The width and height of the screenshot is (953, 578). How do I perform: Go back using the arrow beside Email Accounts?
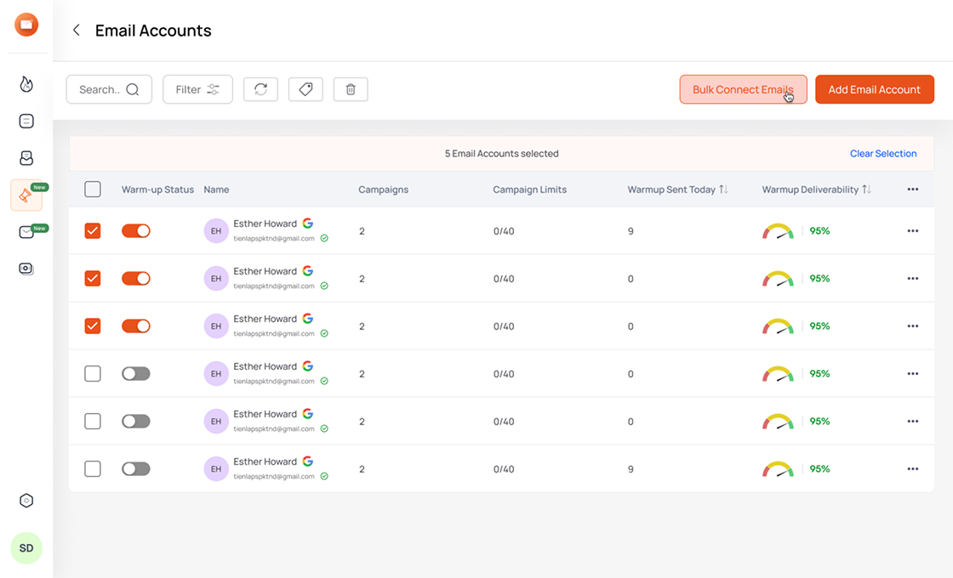[76, 30]
